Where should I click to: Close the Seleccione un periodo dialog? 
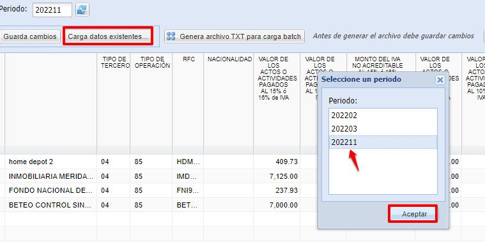click(440, 80)
